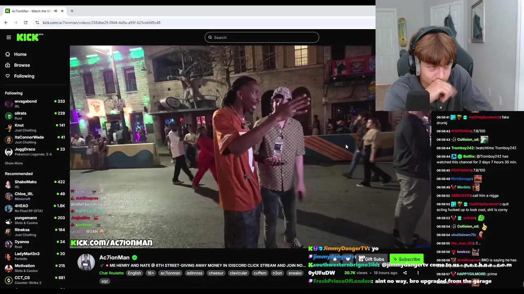Close the Ac7ionMan browser tab
Screen dimensions: 524x294
(62, 11)
